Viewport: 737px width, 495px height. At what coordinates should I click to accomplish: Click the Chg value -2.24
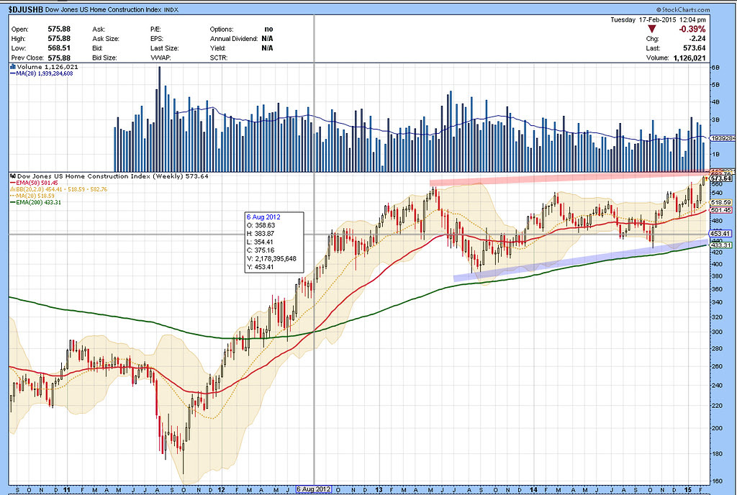pos(697,39)
